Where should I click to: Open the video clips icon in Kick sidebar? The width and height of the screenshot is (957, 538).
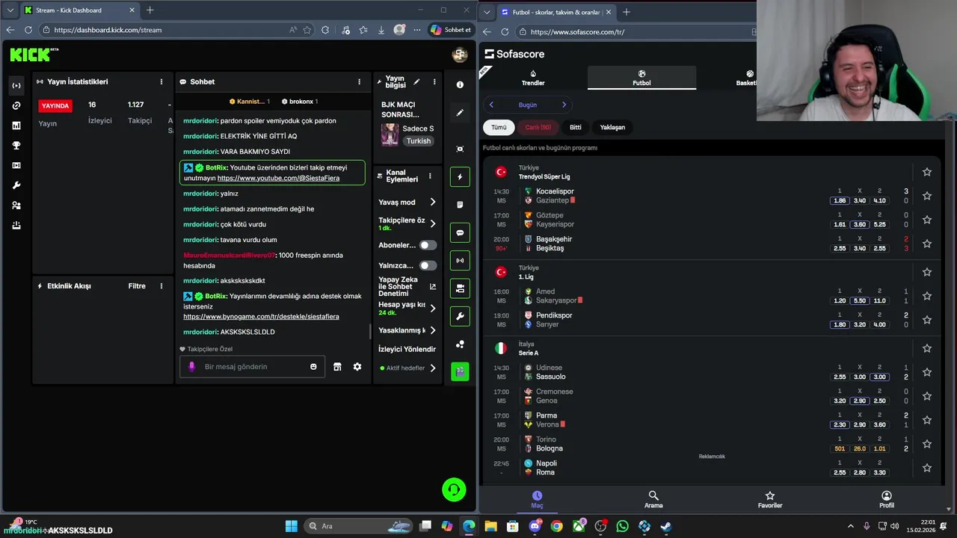pyautogui.click(x=16, y=165)
